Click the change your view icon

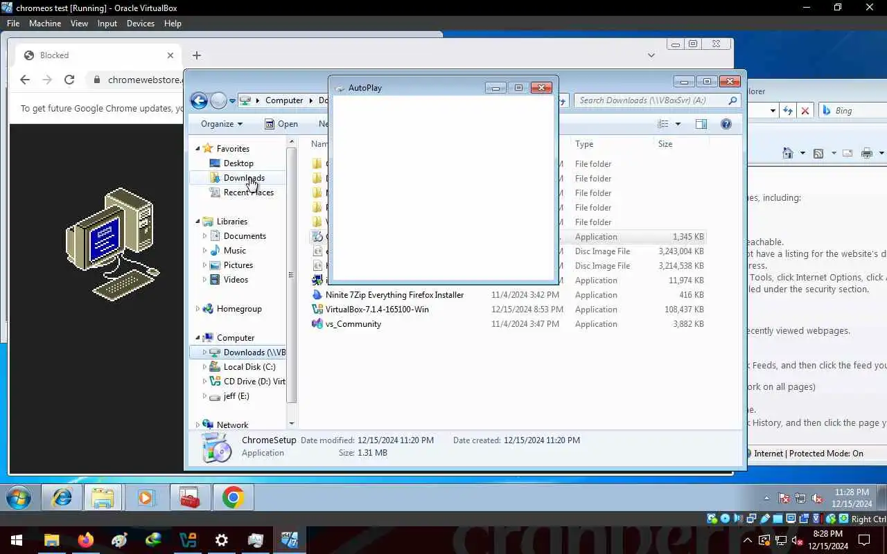(663, 124)
